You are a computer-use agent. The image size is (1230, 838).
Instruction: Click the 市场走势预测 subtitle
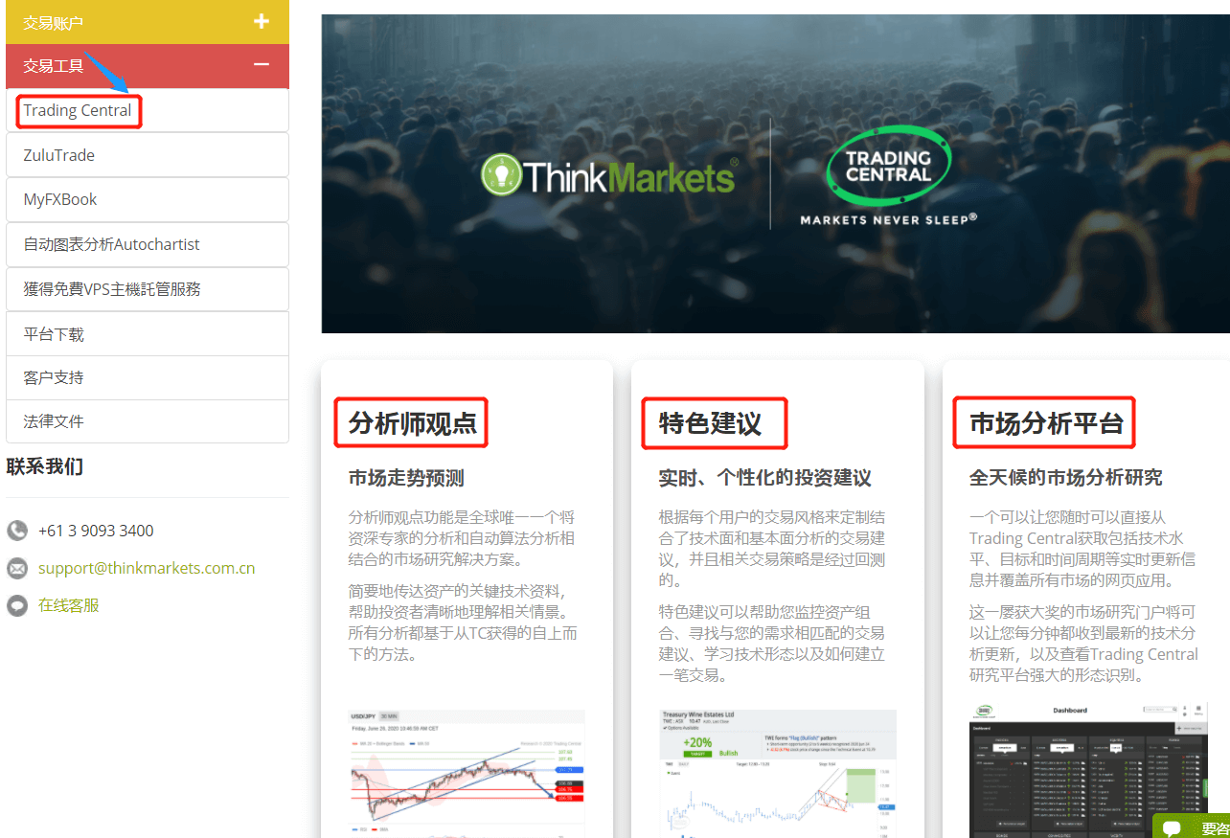point(406,478)
